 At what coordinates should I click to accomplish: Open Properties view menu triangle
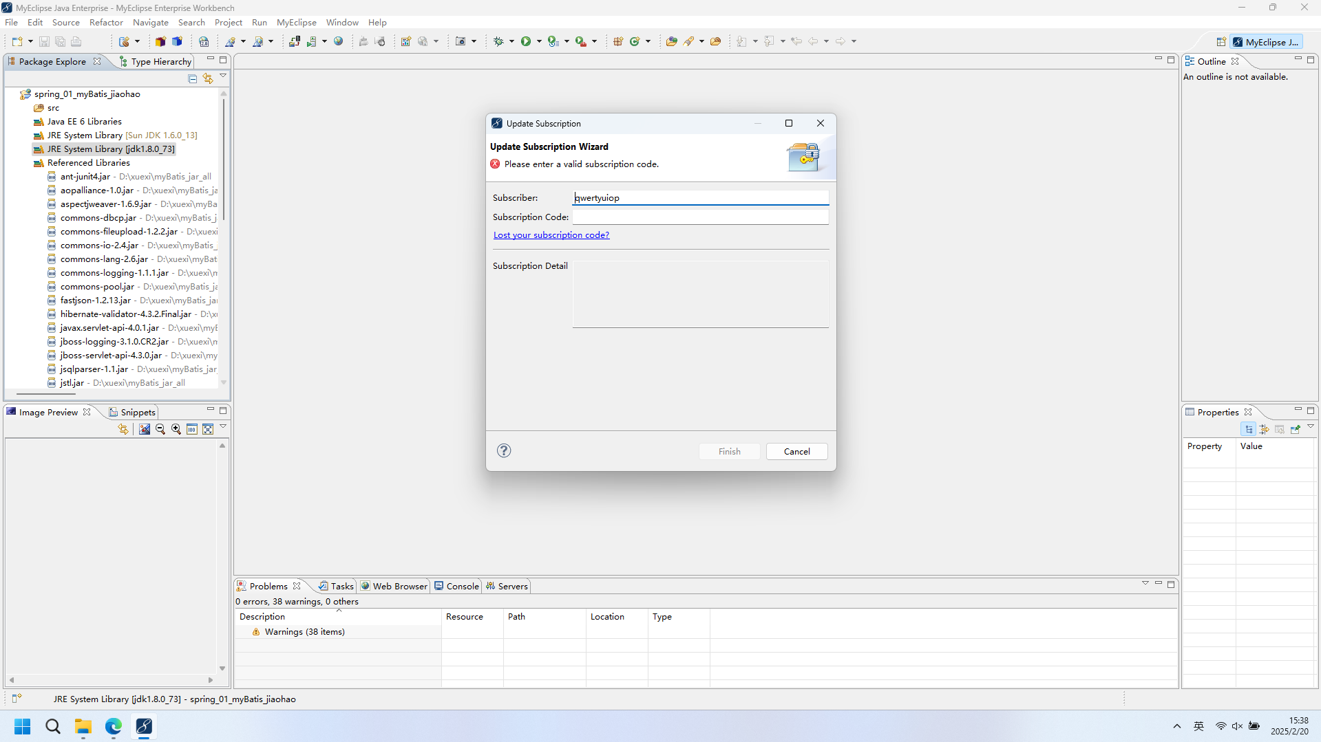point(1311,427)
